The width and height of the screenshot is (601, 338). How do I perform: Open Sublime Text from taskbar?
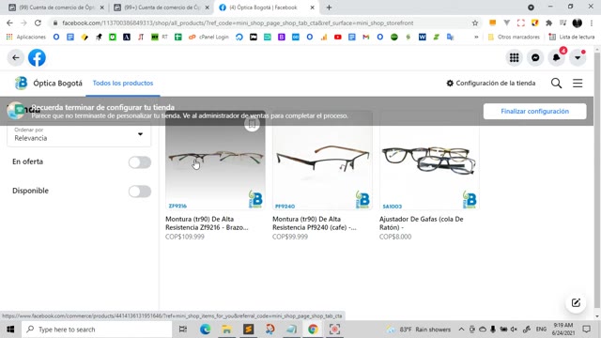tap(248, 330)
